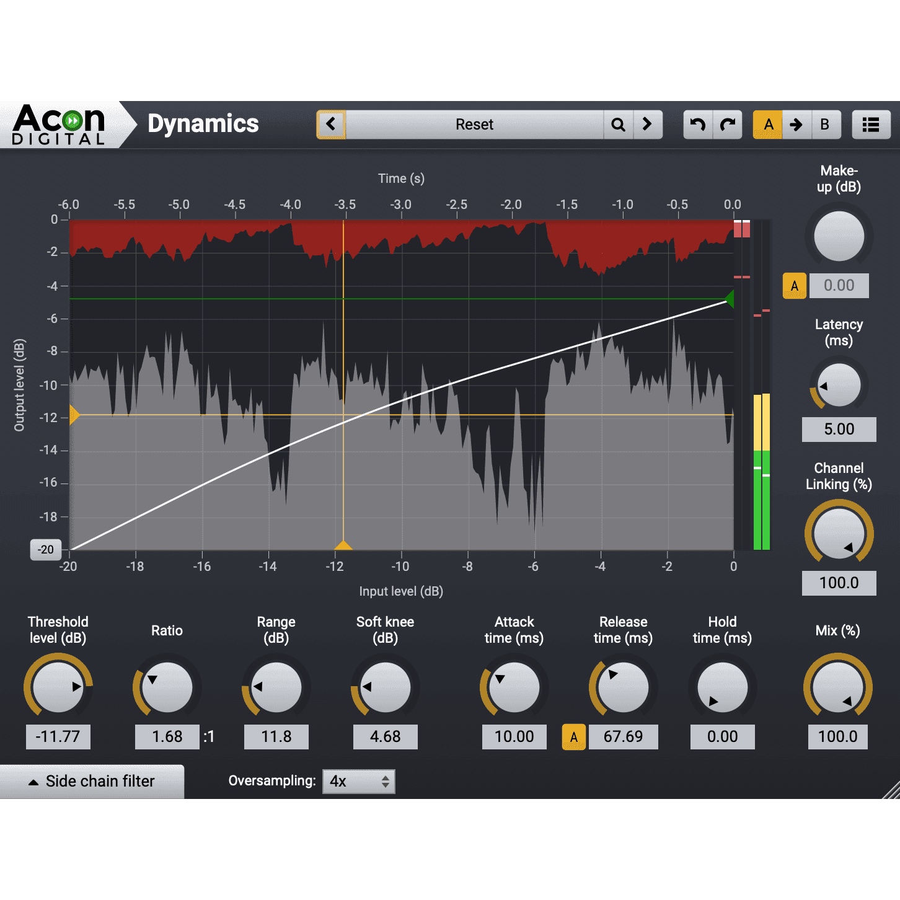The width and height of the screenshot is (900, 900).
Task: Toggle the A button beside Release time
Action: click(573, 736)
